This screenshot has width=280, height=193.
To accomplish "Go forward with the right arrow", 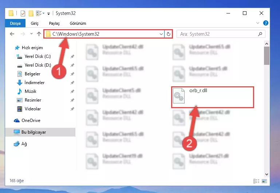I will pyautogui.click(x=23, y=34).
